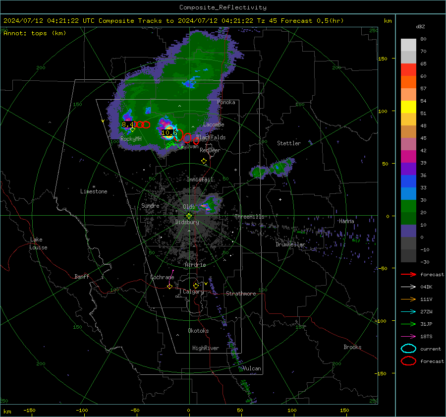Click the Vulcan city label
446x417 pixels.
pyautogui.click(x=252, y=368)
